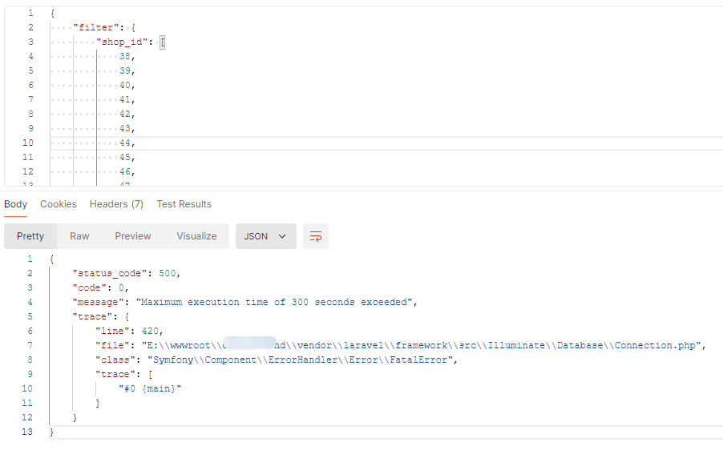This screenshot has height=450, width=723.
Task: Click the "#0 {main}" trace entry
Action: point(151,388)
